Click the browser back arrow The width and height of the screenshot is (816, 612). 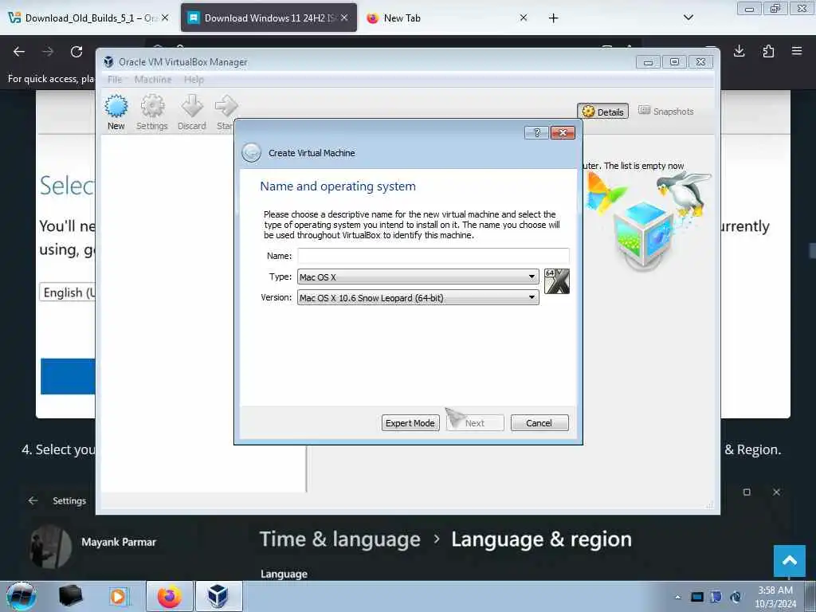point(19,52)
